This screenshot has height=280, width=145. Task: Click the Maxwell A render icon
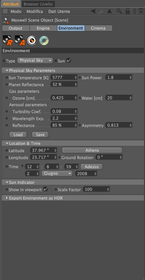click(20, 40)
